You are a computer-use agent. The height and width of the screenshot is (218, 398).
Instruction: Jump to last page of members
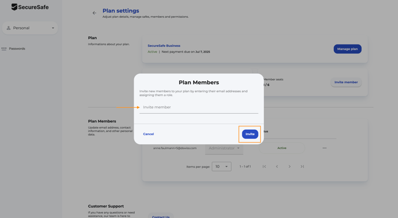[302, 167]
